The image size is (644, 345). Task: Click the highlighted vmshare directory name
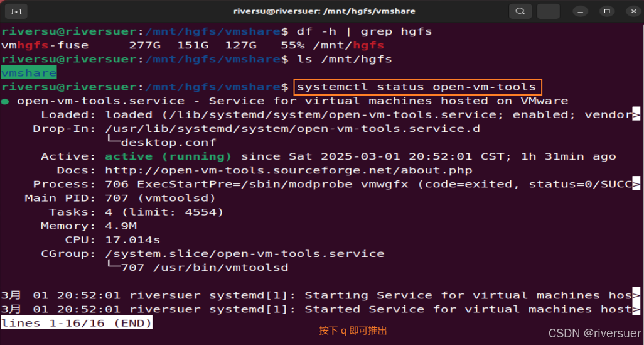[x=29, y=73]
